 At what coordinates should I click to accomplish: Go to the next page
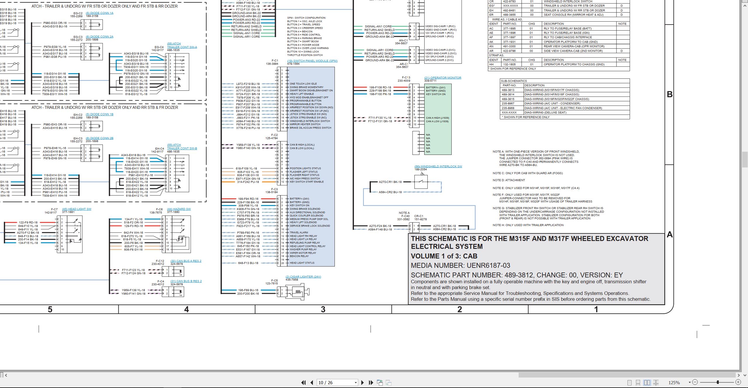click(x=363, y=382)
